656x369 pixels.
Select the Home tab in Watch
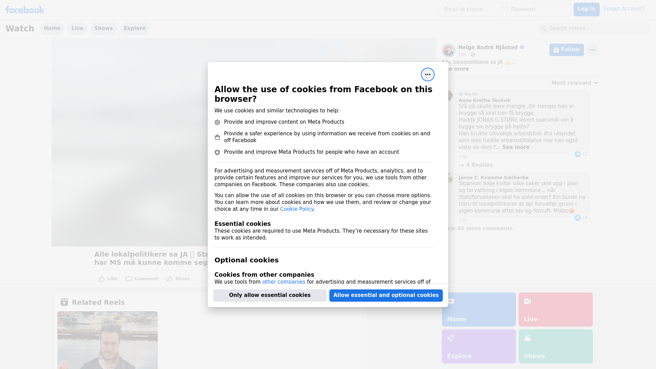tap(52, 28)
